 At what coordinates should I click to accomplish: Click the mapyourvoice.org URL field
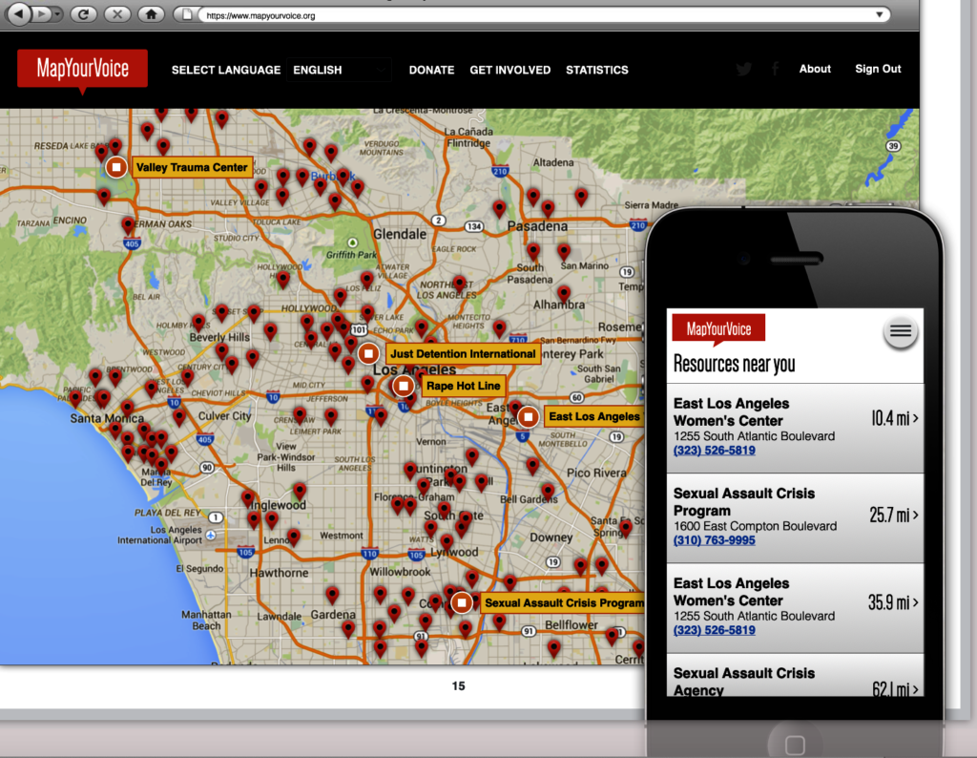tap(536, 15)
